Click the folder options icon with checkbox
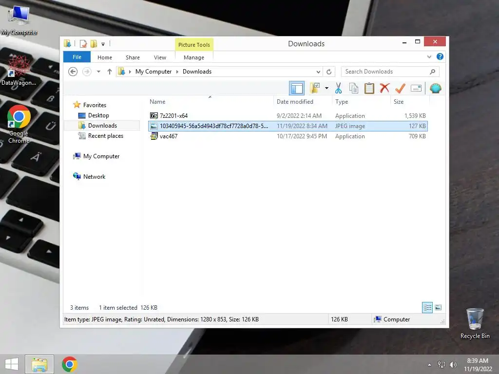 click(315, 88)
